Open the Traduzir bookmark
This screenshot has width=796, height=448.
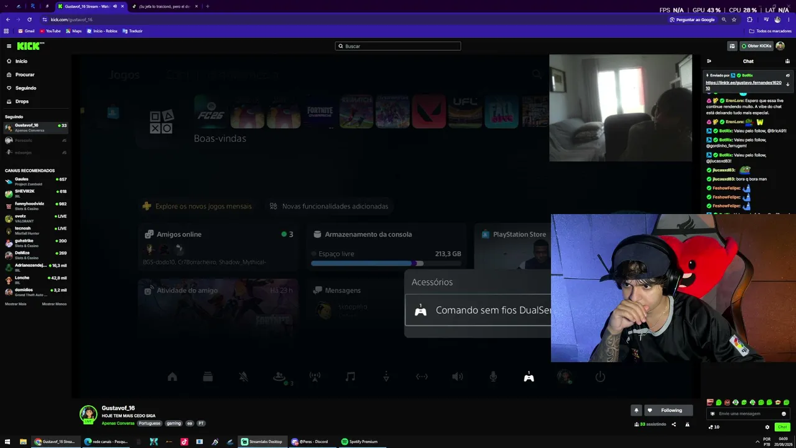click(132, 31)
